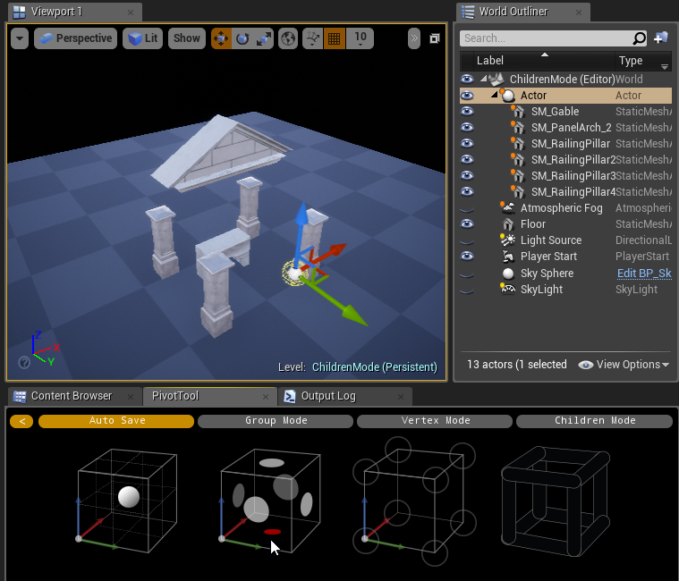Click the outliner search magnifier icon
Image resolution: width=679 pixels, height=581 pixels.
pos(639,38)
